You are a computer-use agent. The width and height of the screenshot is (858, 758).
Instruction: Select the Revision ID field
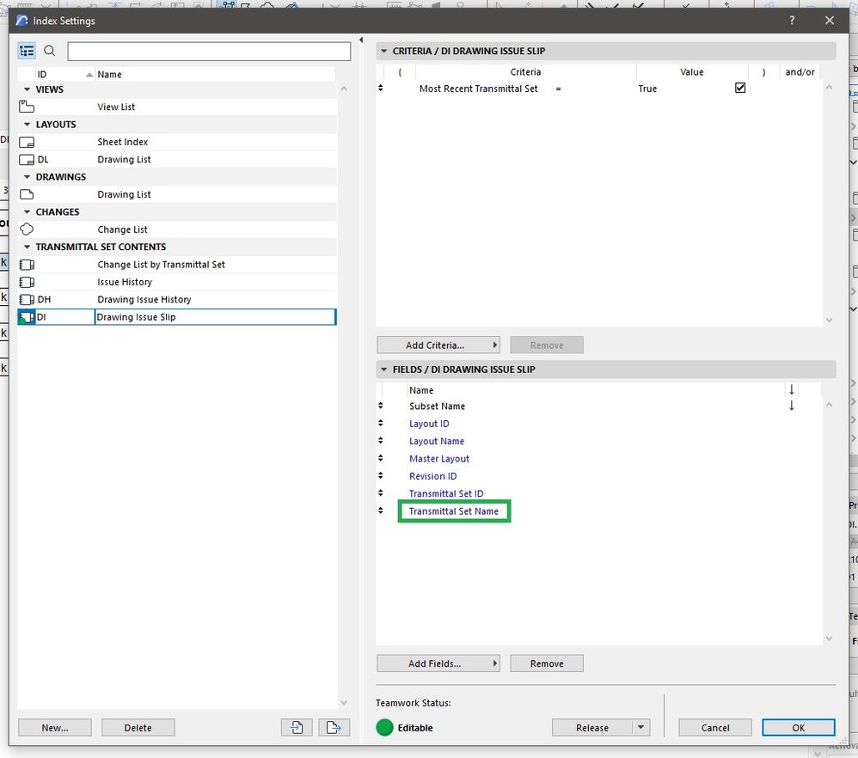[432, 476]
